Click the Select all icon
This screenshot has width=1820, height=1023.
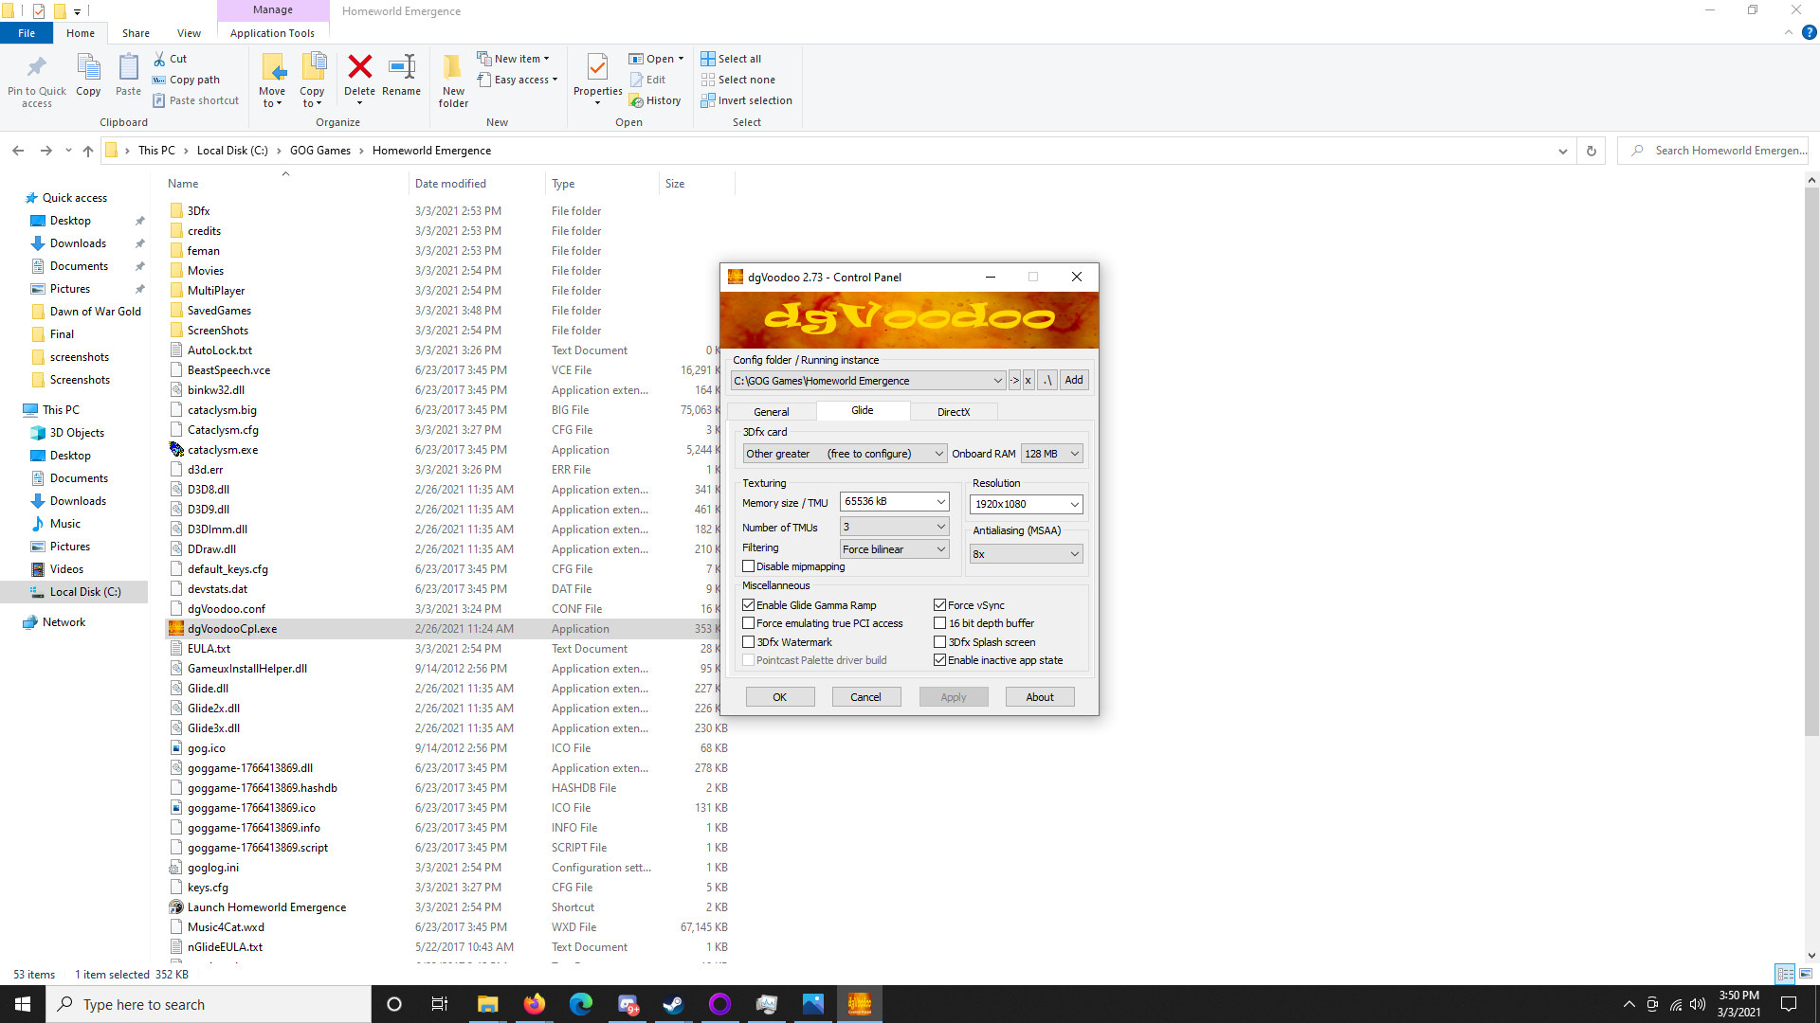pyautogui.click(x=708, y=59)
